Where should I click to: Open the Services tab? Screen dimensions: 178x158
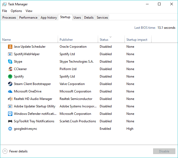(102, 18)
